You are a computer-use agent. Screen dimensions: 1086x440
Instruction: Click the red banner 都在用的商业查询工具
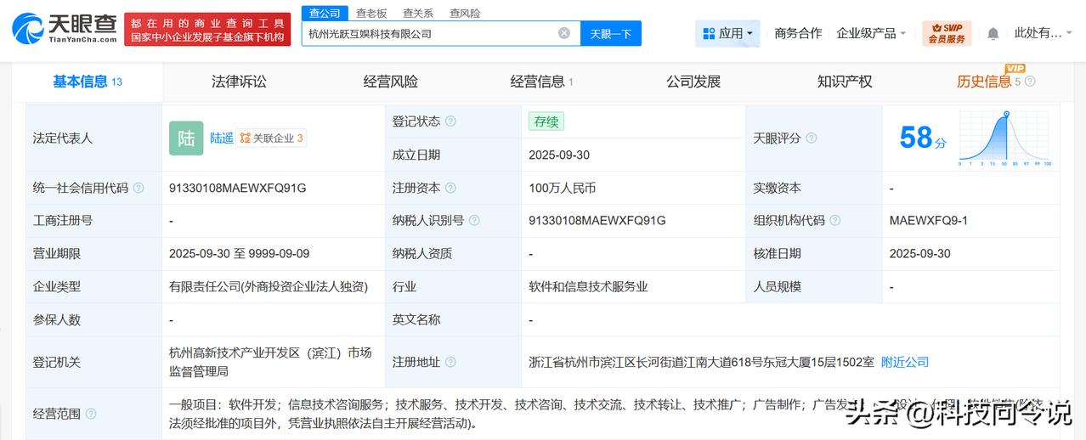pyautogui.click(x=208, y=30)
